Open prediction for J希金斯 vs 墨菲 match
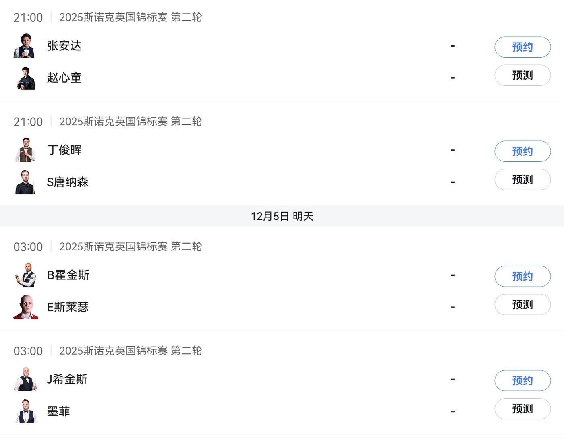Viewport: 564px width, 440px height. (x=522, y=409)
